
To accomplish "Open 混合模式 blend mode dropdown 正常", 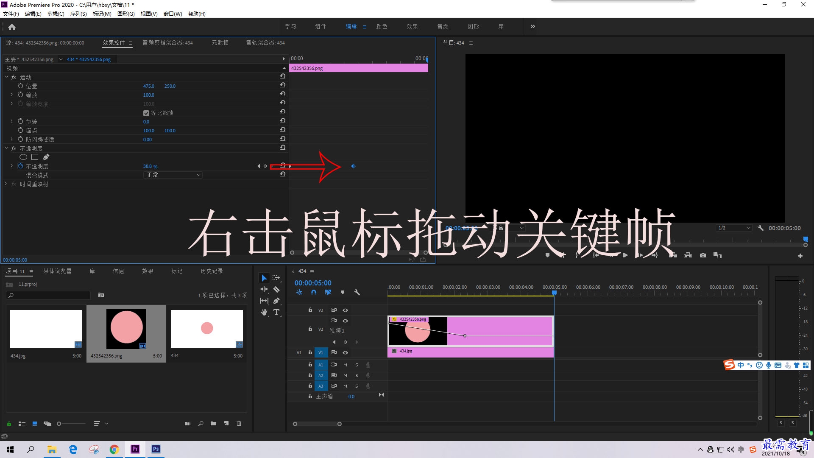I will pyautogui.click(x=173, y=175).
